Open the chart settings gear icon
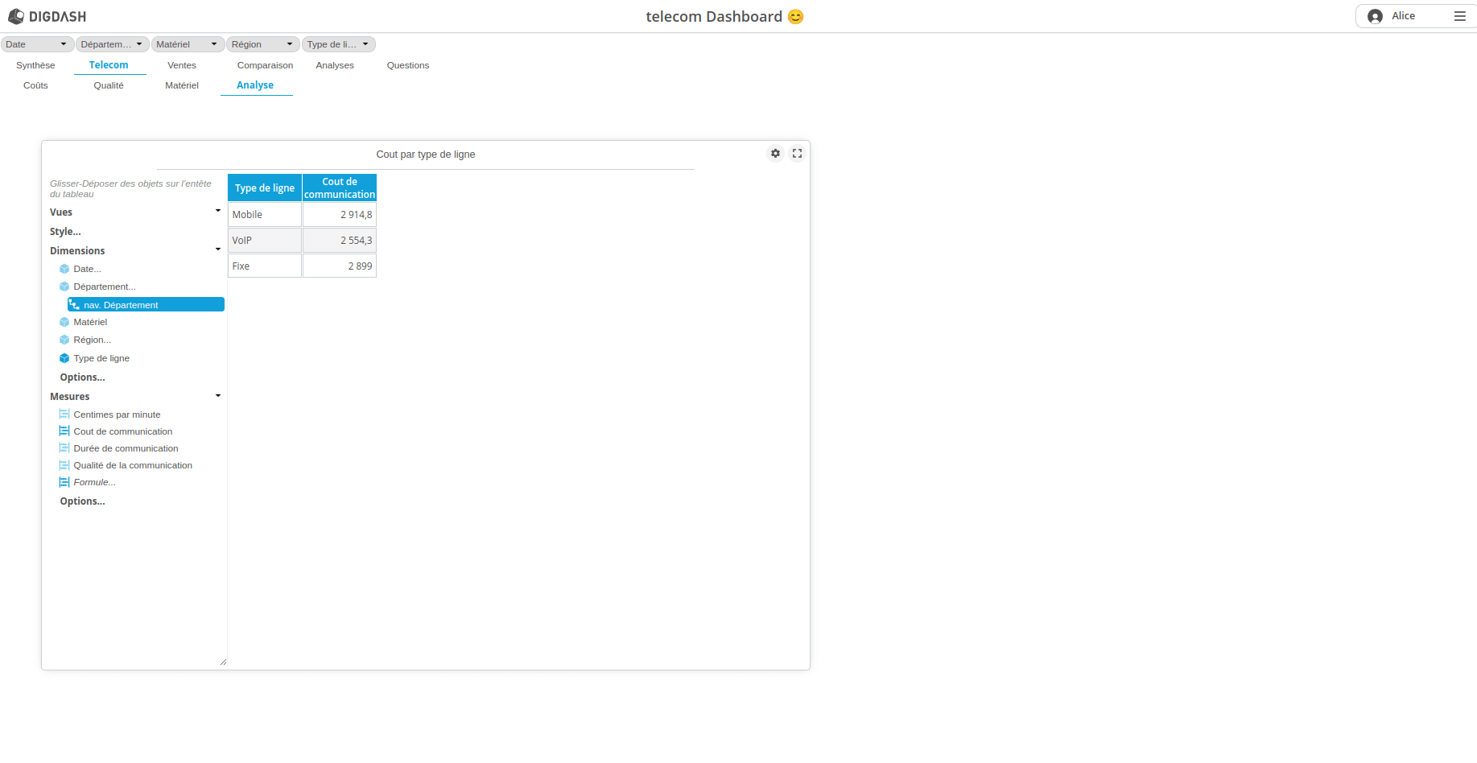Screen dimensions: 1477x763 (x=775, y=153)
